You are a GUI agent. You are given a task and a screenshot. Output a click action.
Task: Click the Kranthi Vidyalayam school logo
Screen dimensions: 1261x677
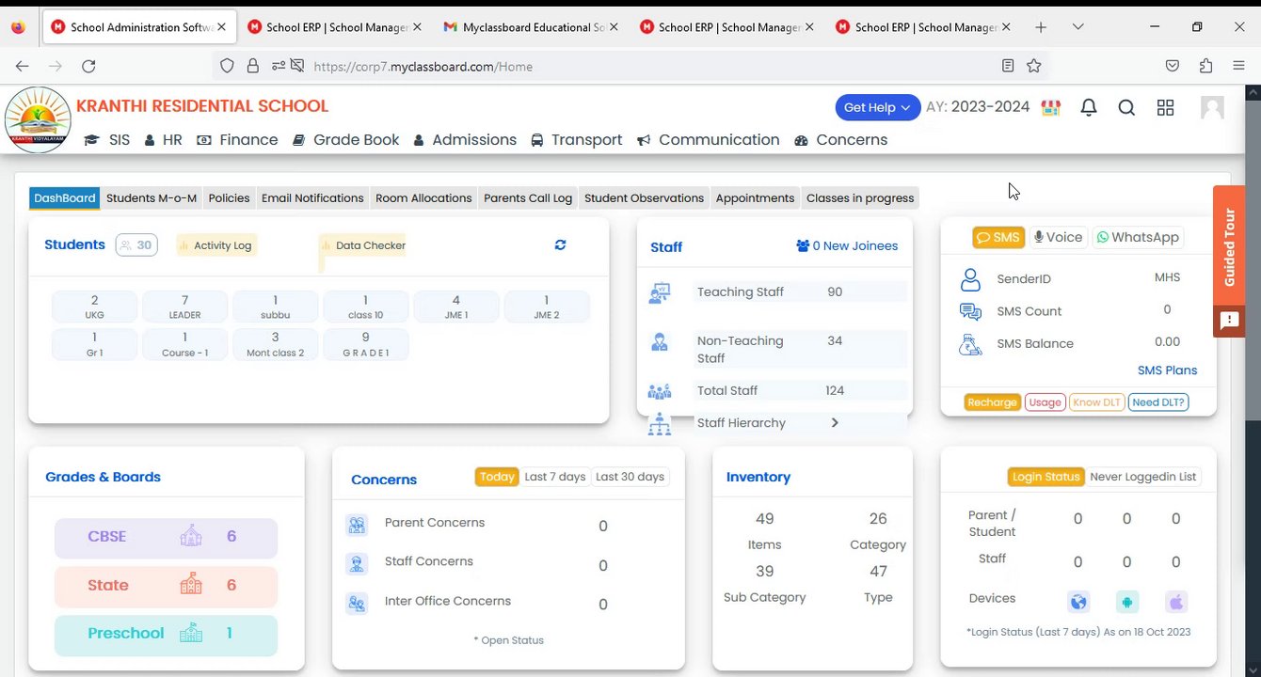pos(38,120)
